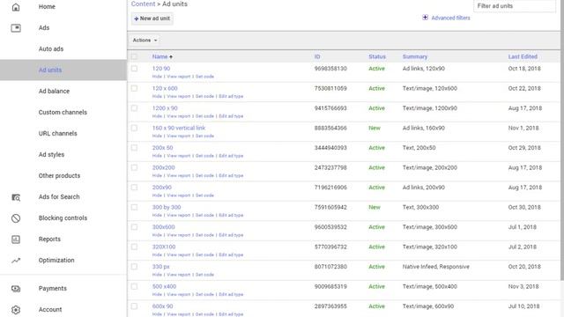Sort by the Last Edited column header

[523, 56]
